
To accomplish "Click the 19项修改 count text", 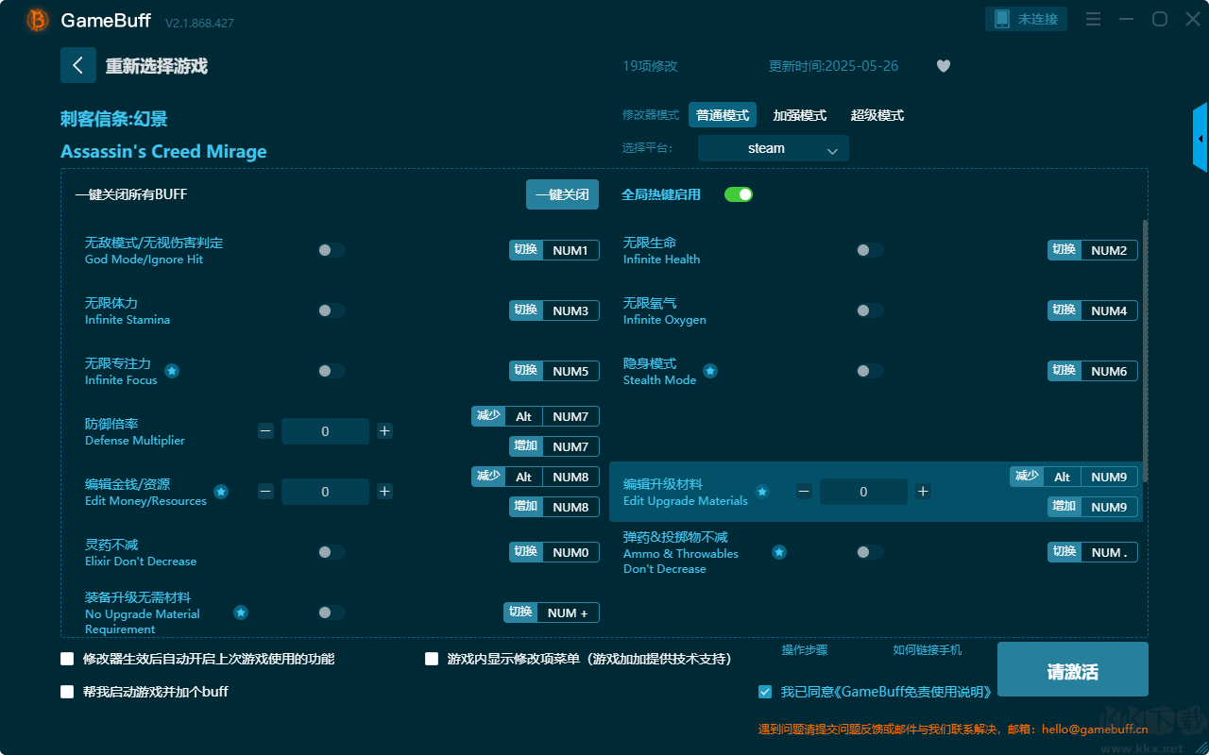I will click(x=650, y=66).
